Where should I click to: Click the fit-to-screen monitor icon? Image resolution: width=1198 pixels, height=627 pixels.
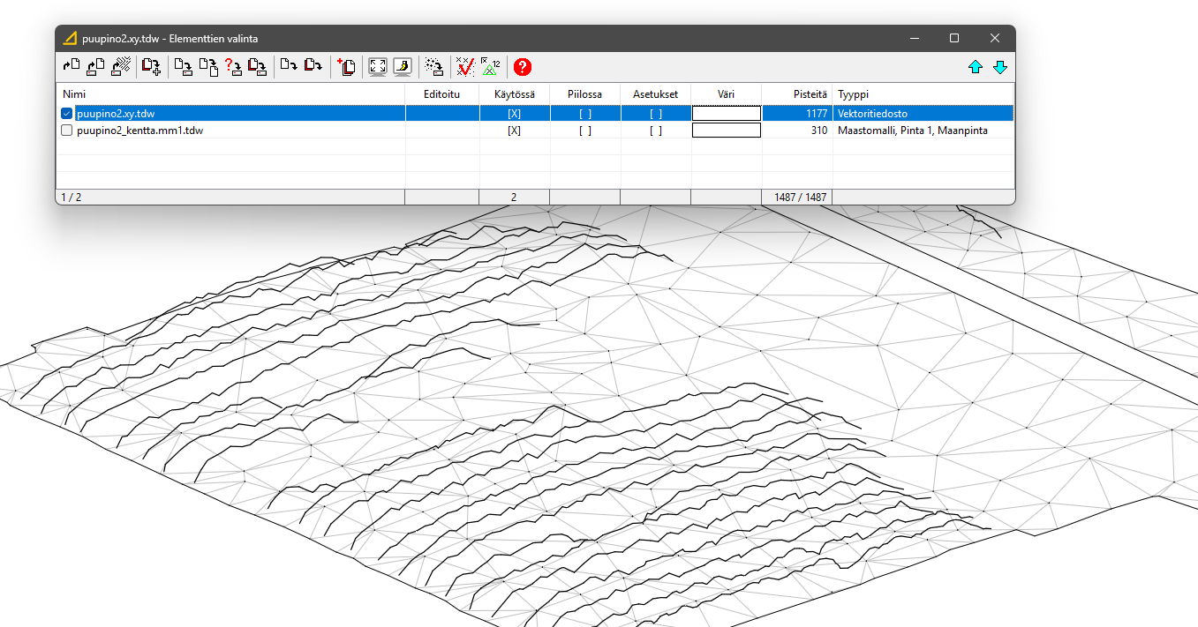tap(378, 66)
